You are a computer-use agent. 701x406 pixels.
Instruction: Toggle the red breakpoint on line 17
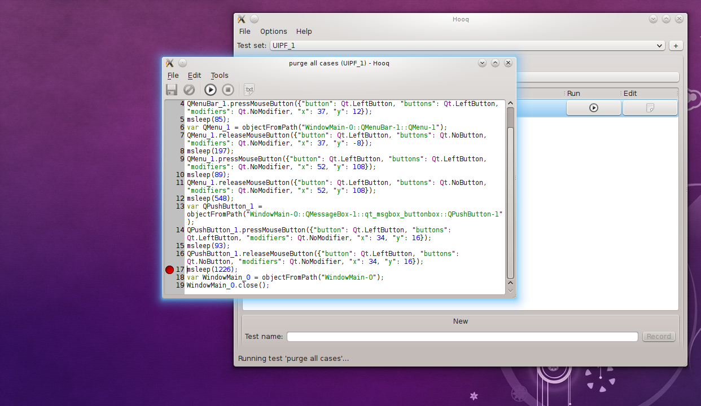pos(169,270)
